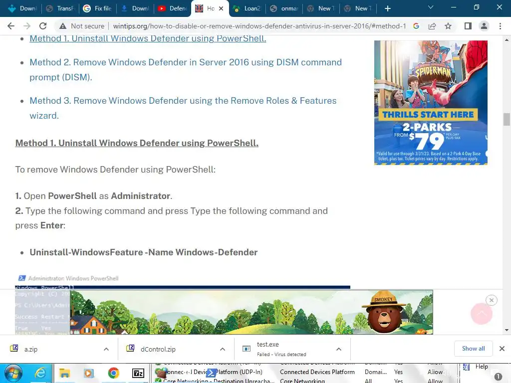Open media player taskbar icon
The height and width of the screenshot is (383, 511).
click(x=89, y=373)
